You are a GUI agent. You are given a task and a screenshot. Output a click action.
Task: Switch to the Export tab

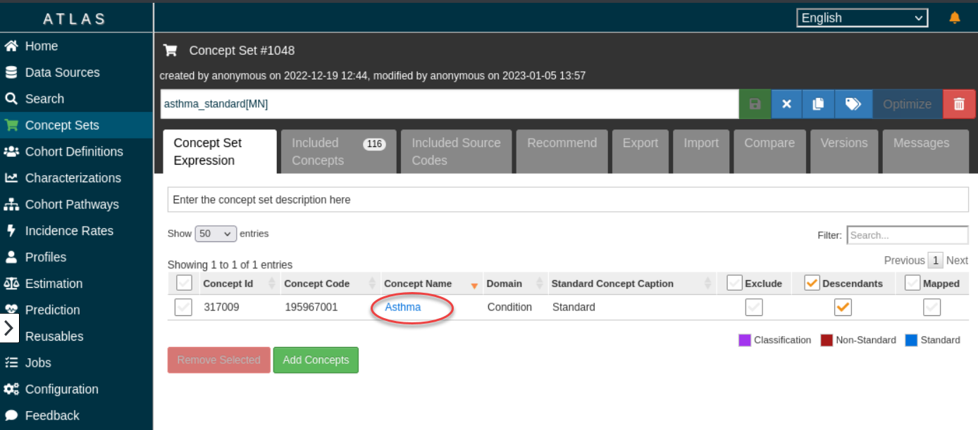point(640,143)
